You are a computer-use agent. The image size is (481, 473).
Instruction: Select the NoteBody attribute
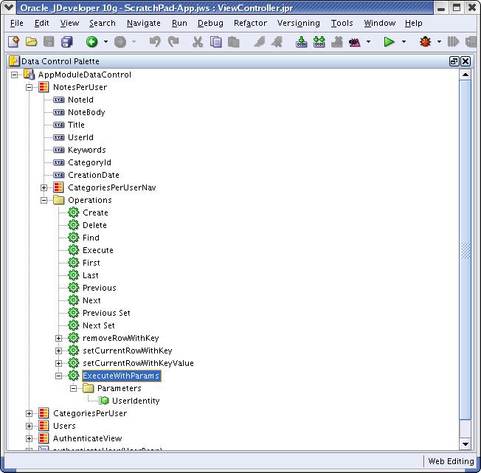pyautogui.click(x=86, y=112)
